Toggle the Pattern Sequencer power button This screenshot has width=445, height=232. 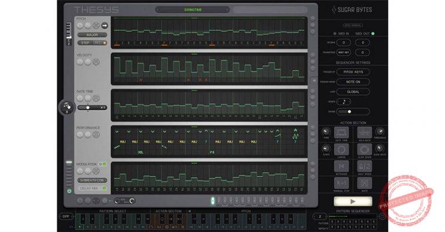coord(382,217)
